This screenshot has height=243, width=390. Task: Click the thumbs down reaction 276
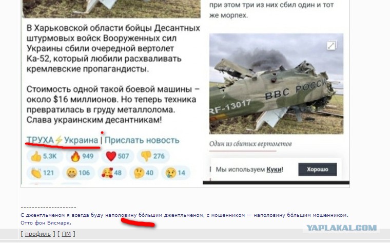click(153, 156)
